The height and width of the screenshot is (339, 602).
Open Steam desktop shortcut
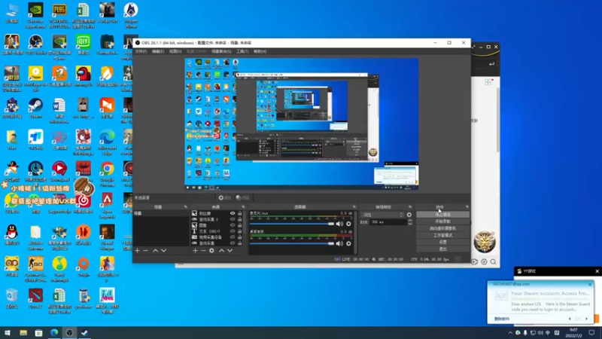tap(35, 108)
